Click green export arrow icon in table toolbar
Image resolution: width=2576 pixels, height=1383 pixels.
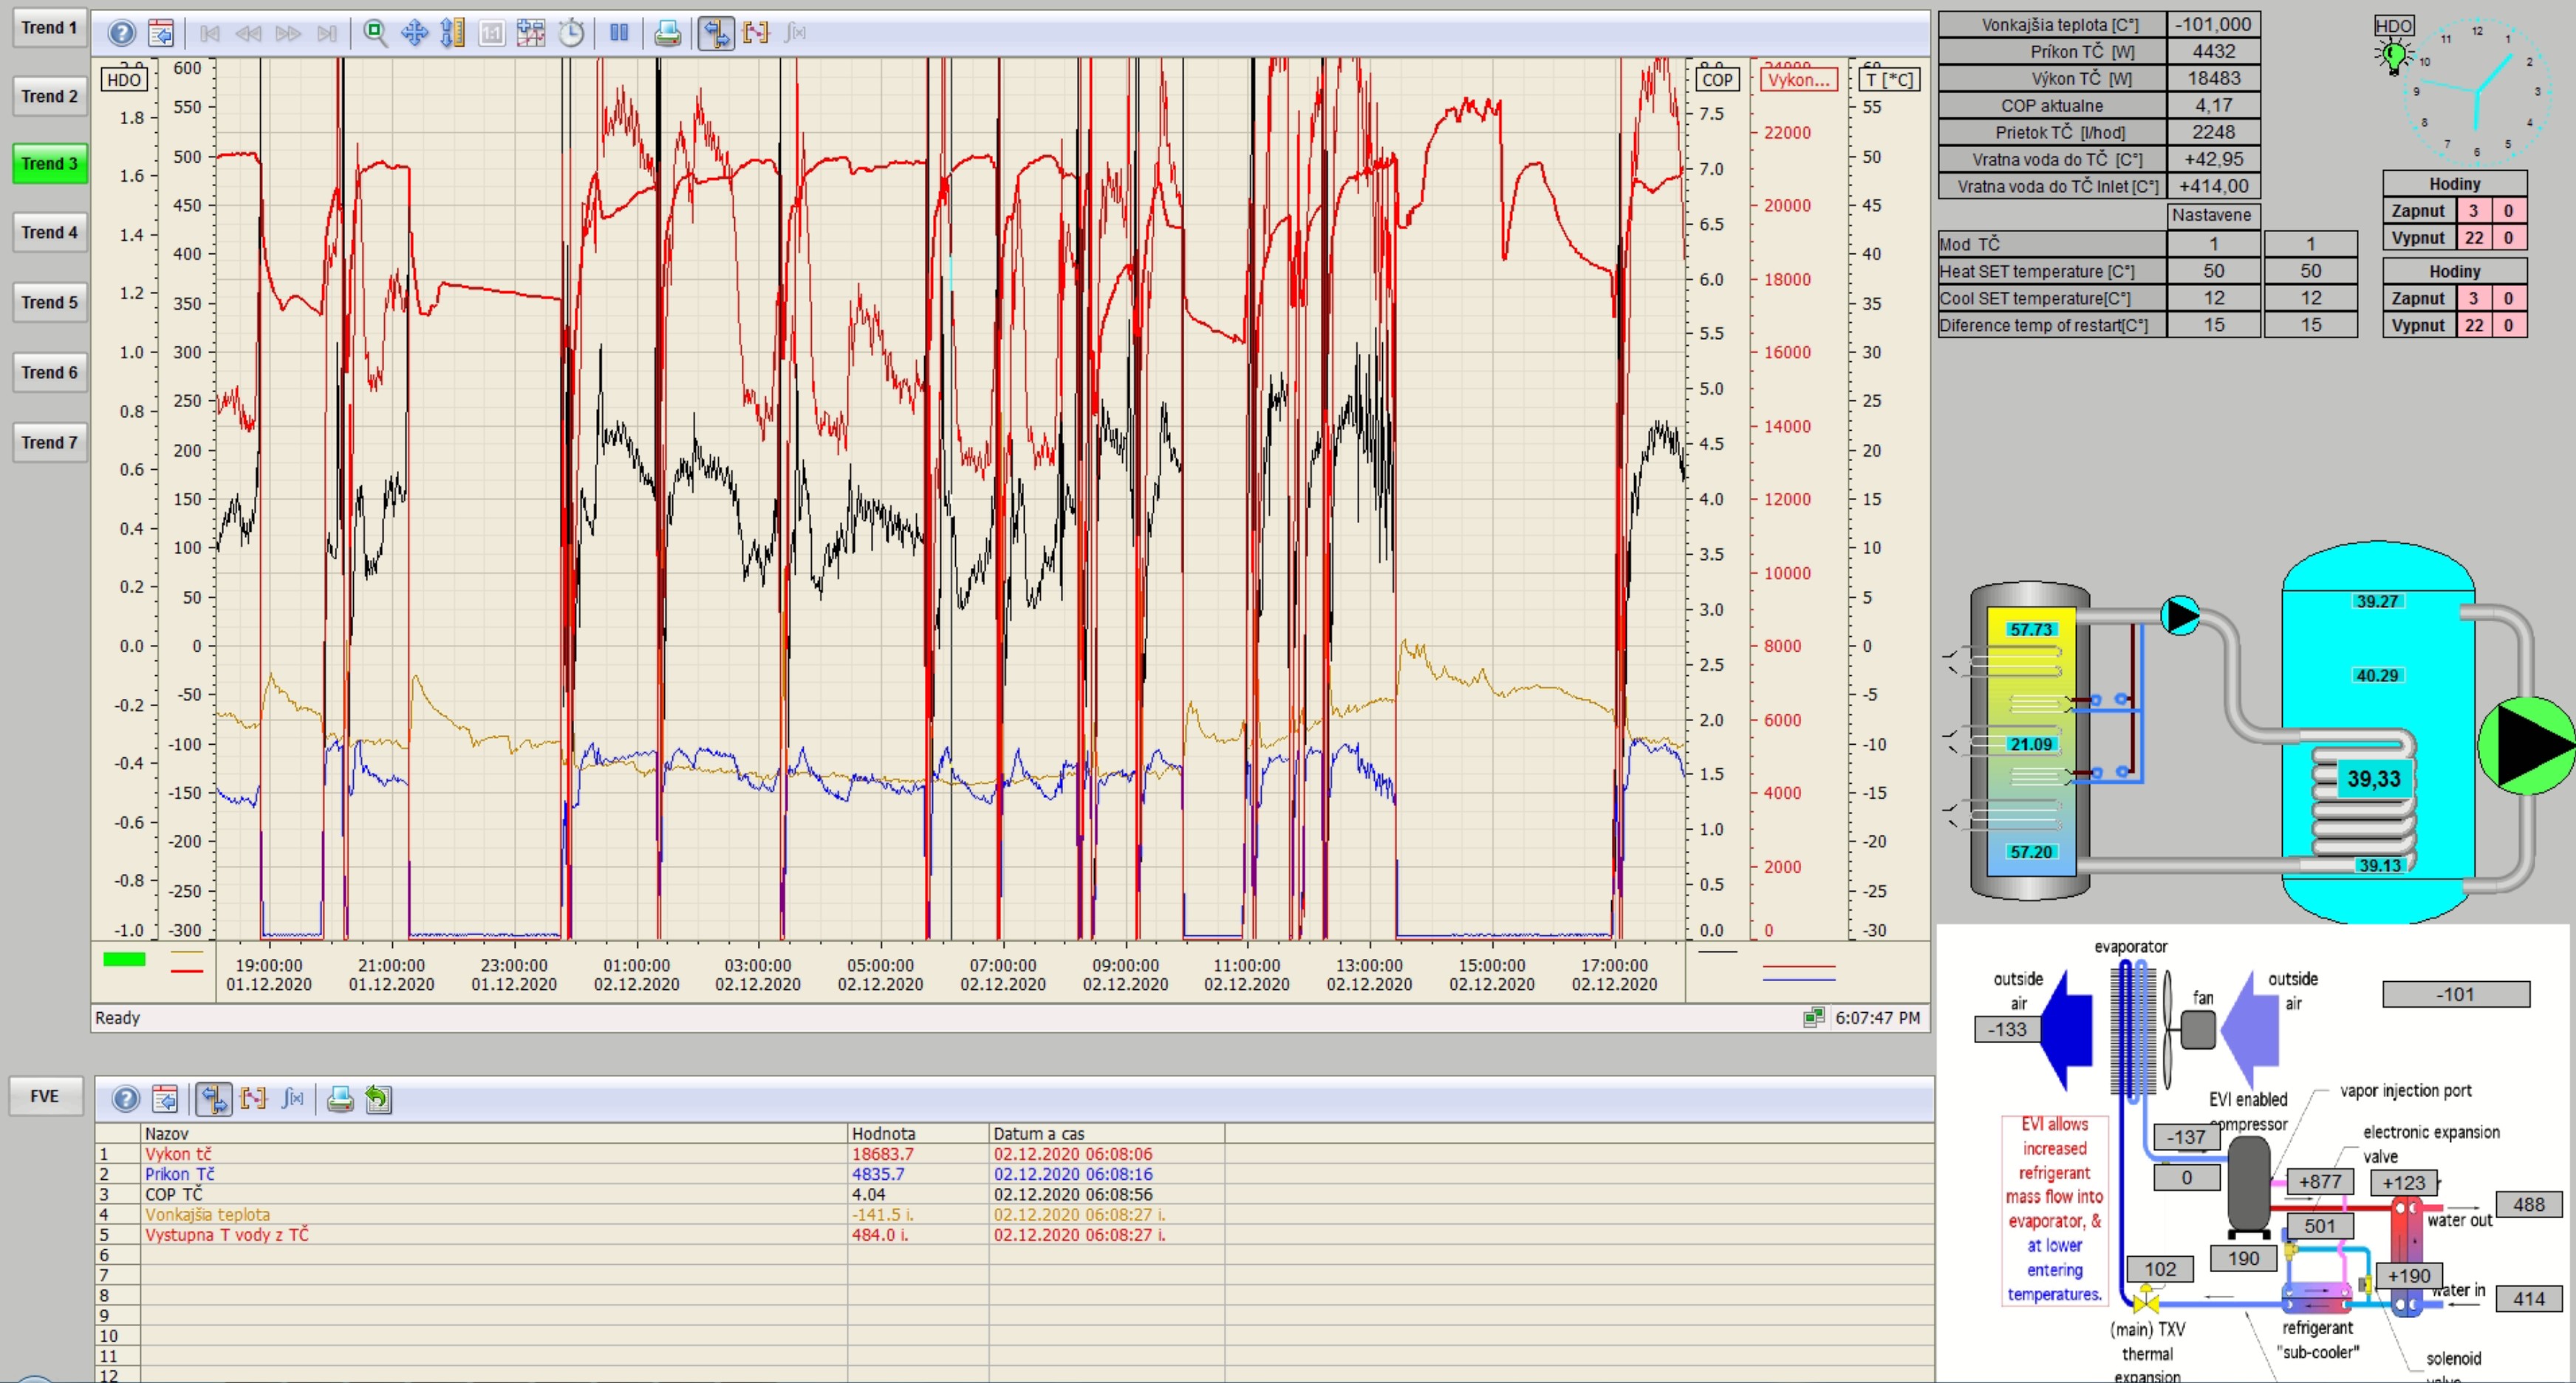coord(378,1099)
